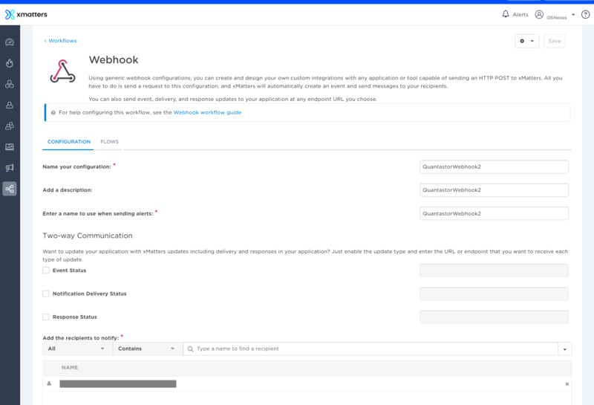
Task: Open the megaphone messaging icon in sidebar
Action: pyautogui.click(x=10, y=168)
